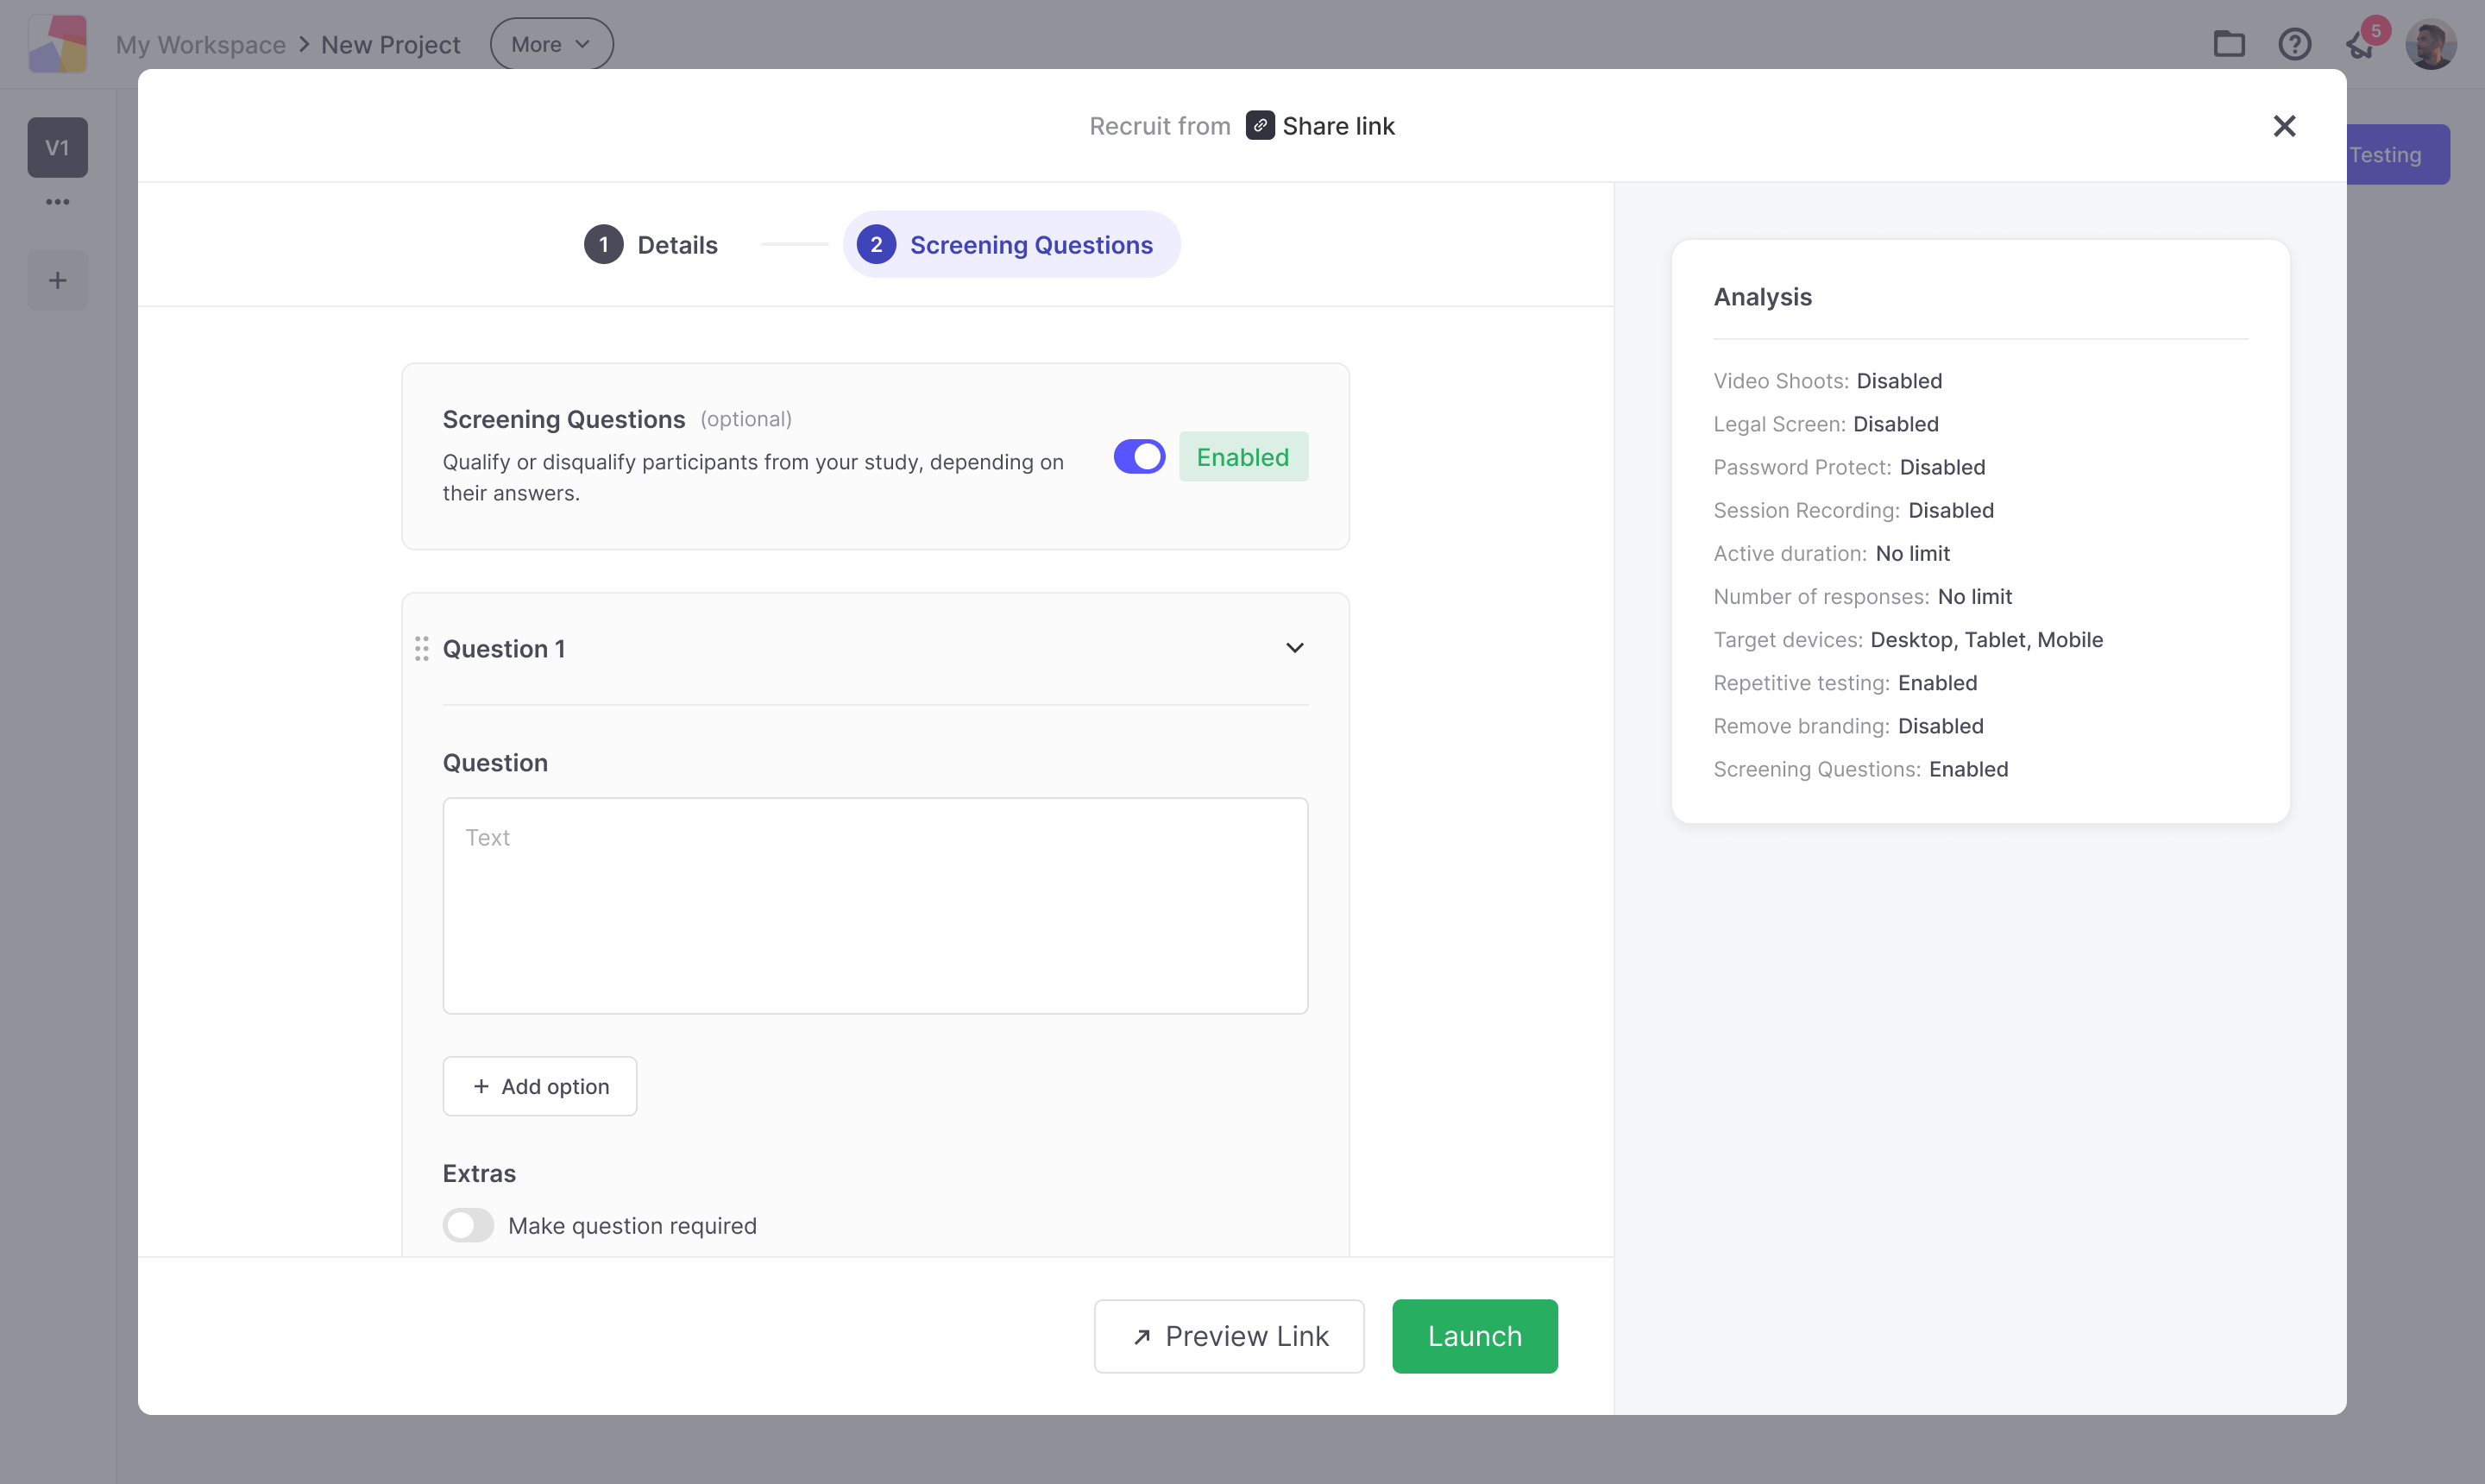Click the Share link icon in dialog title

(x=1260, y=125)
